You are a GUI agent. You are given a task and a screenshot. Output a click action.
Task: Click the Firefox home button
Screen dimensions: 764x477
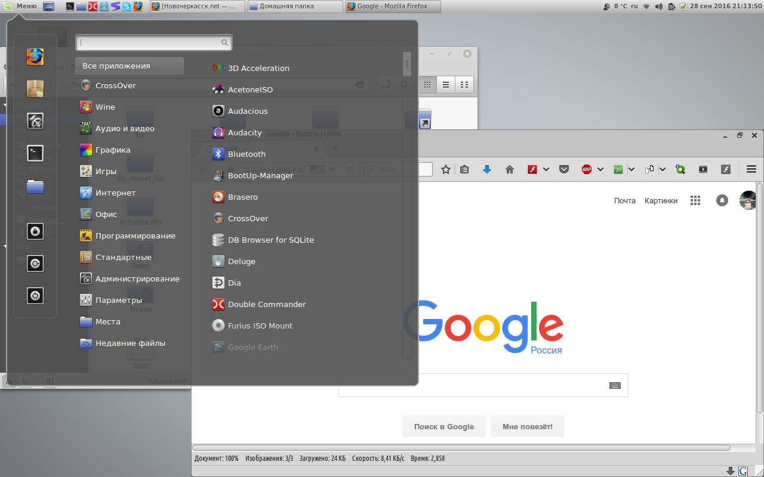509,169
